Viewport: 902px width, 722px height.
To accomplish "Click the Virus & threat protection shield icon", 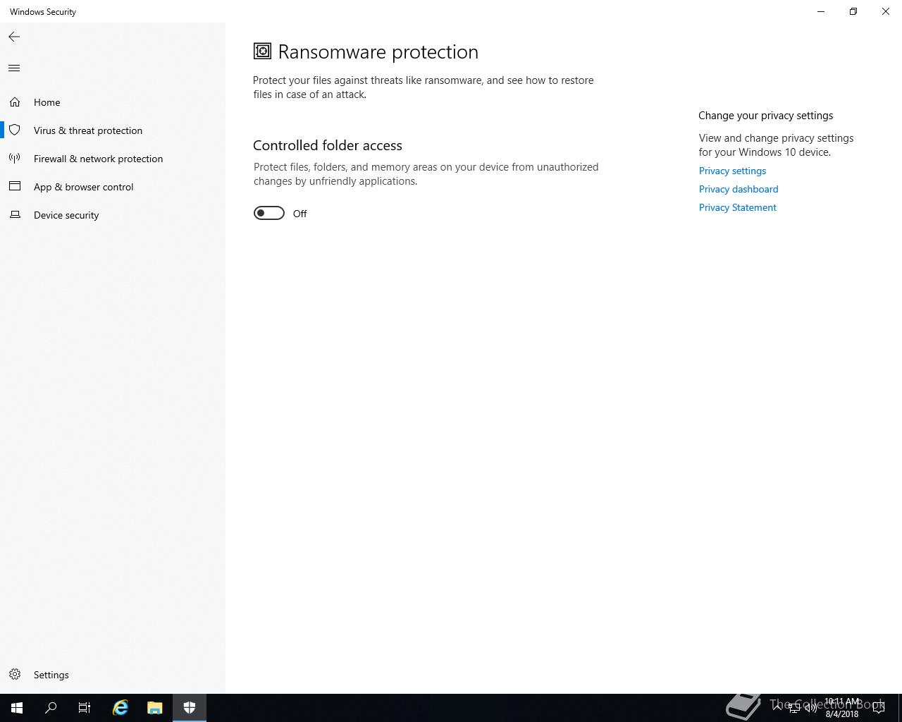I will point(15,130).
